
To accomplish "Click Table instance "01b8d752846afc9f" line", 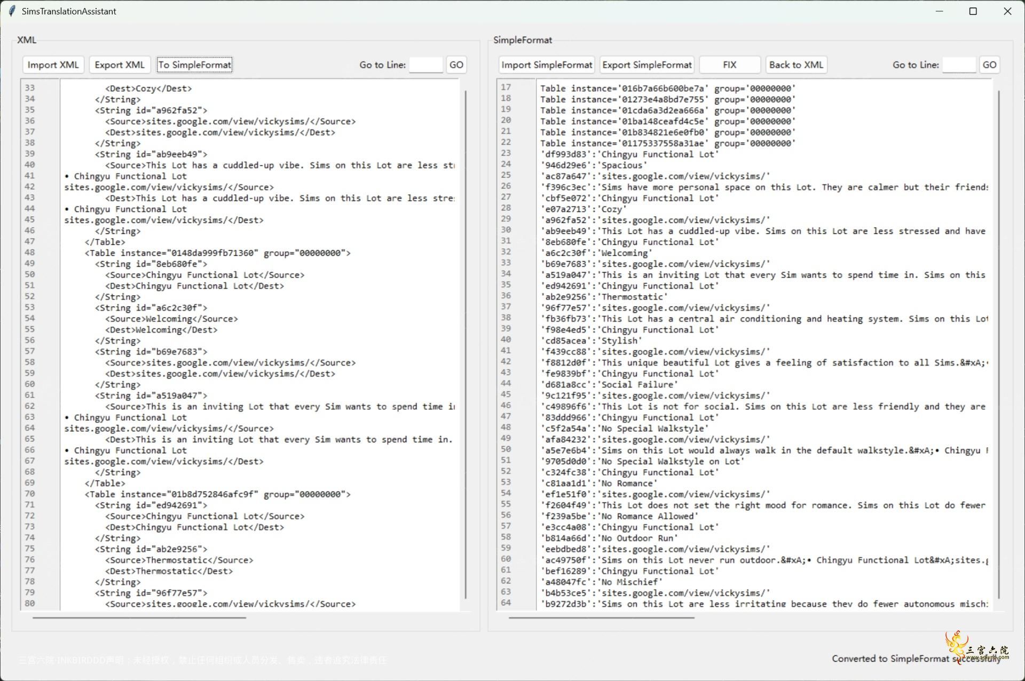I will click(217, 494).
